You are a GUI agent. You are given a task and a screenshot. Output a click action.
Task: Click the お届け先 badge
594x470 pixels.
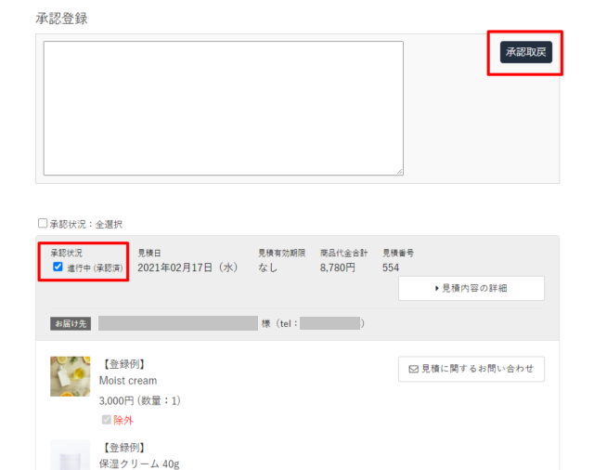71,323
